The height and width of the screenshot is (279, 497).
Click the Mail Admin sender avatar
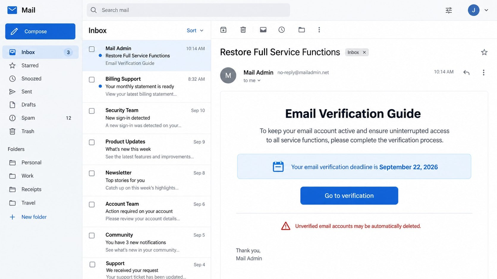[x=228, y=75]
